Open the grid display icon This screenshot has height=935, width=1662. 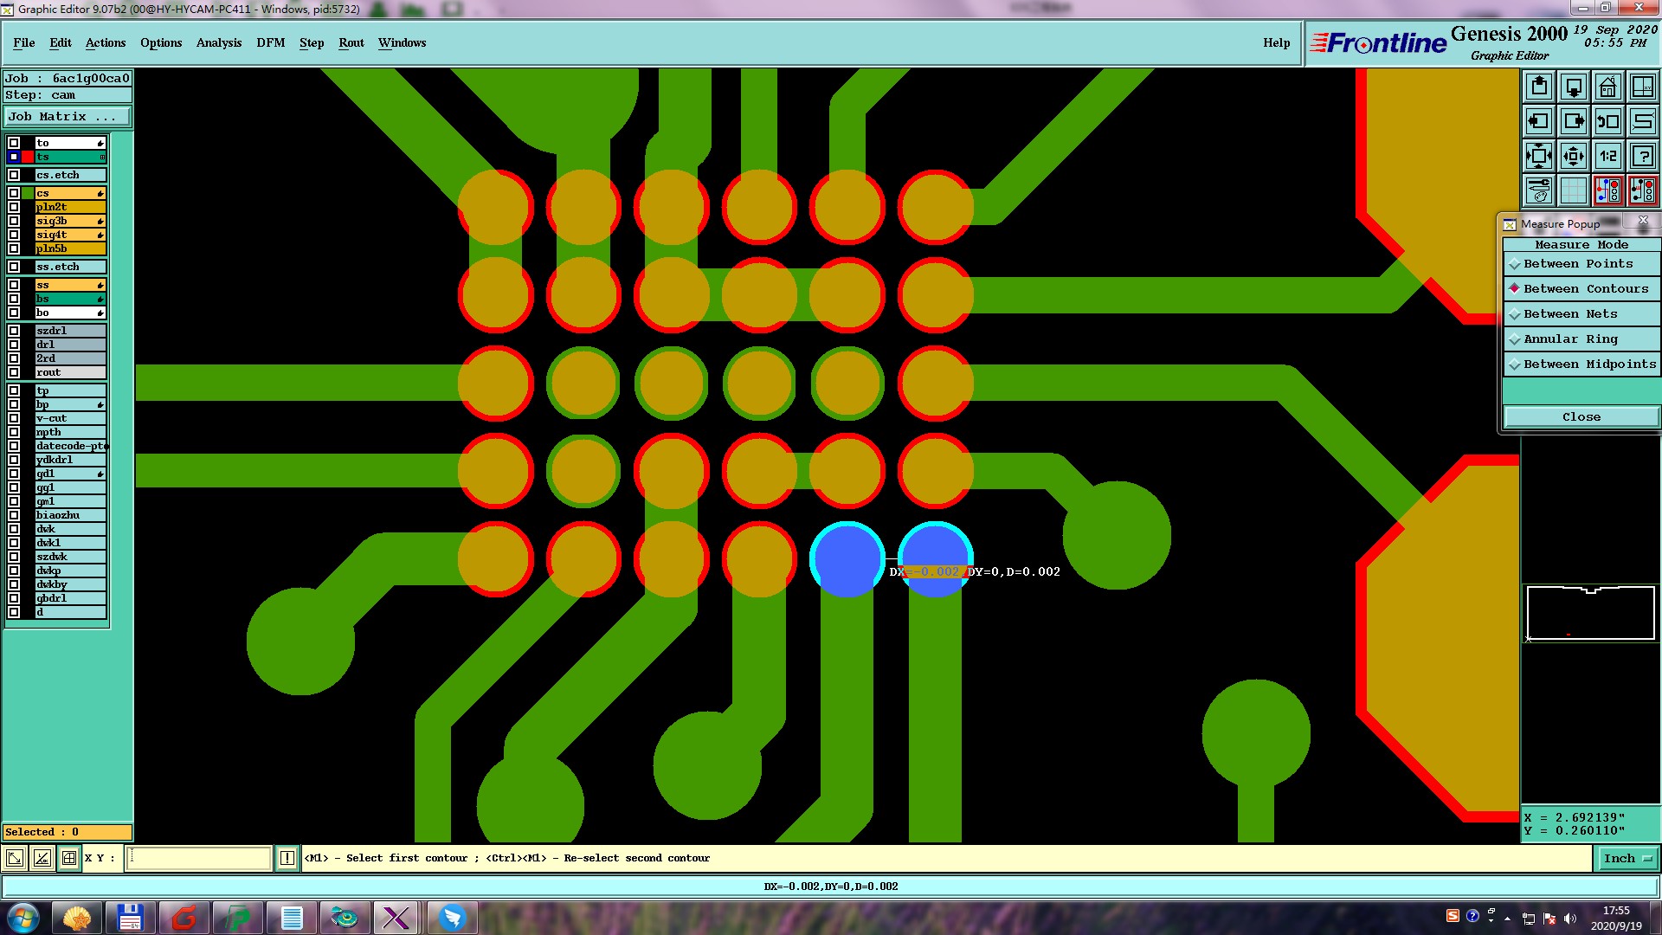click(x=1573, y=190)
